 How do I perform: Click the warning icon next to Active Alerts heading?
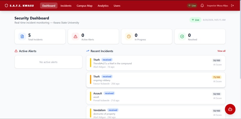pos(16,51)
